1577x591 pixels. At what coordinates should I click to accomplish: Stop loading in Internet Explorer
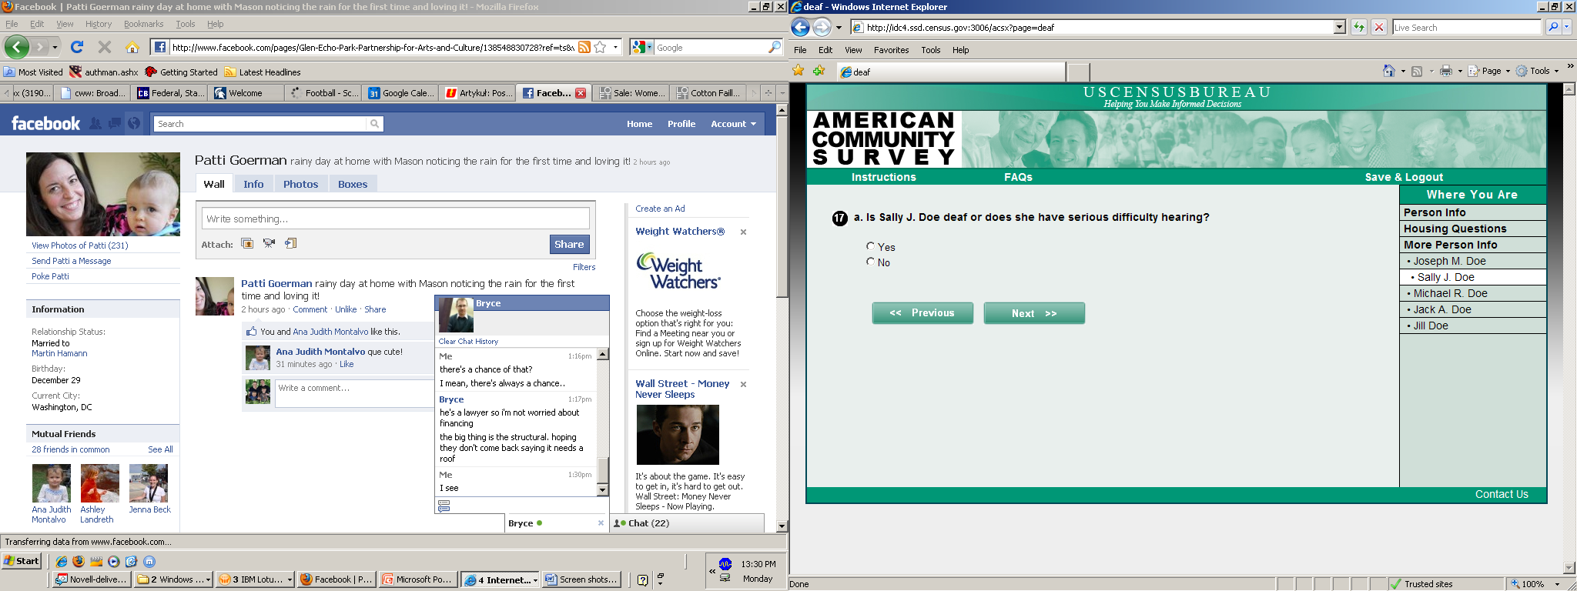click(x=1379, y=27)
